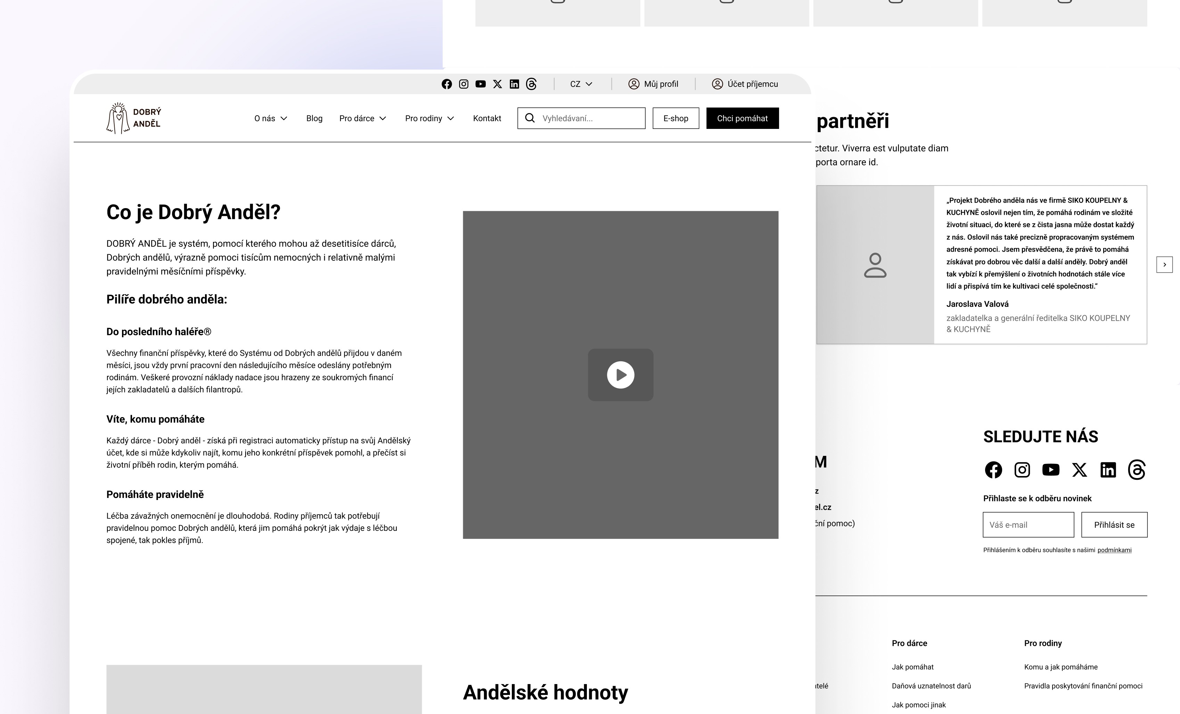This screenshot has height=714, width=1180.
Task: Open the Threads icon in the top bar
Action: click(531, 84)
